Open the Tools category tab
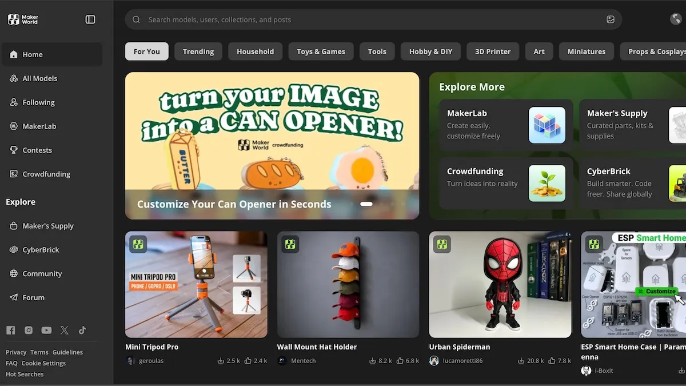 coord(377,51)
